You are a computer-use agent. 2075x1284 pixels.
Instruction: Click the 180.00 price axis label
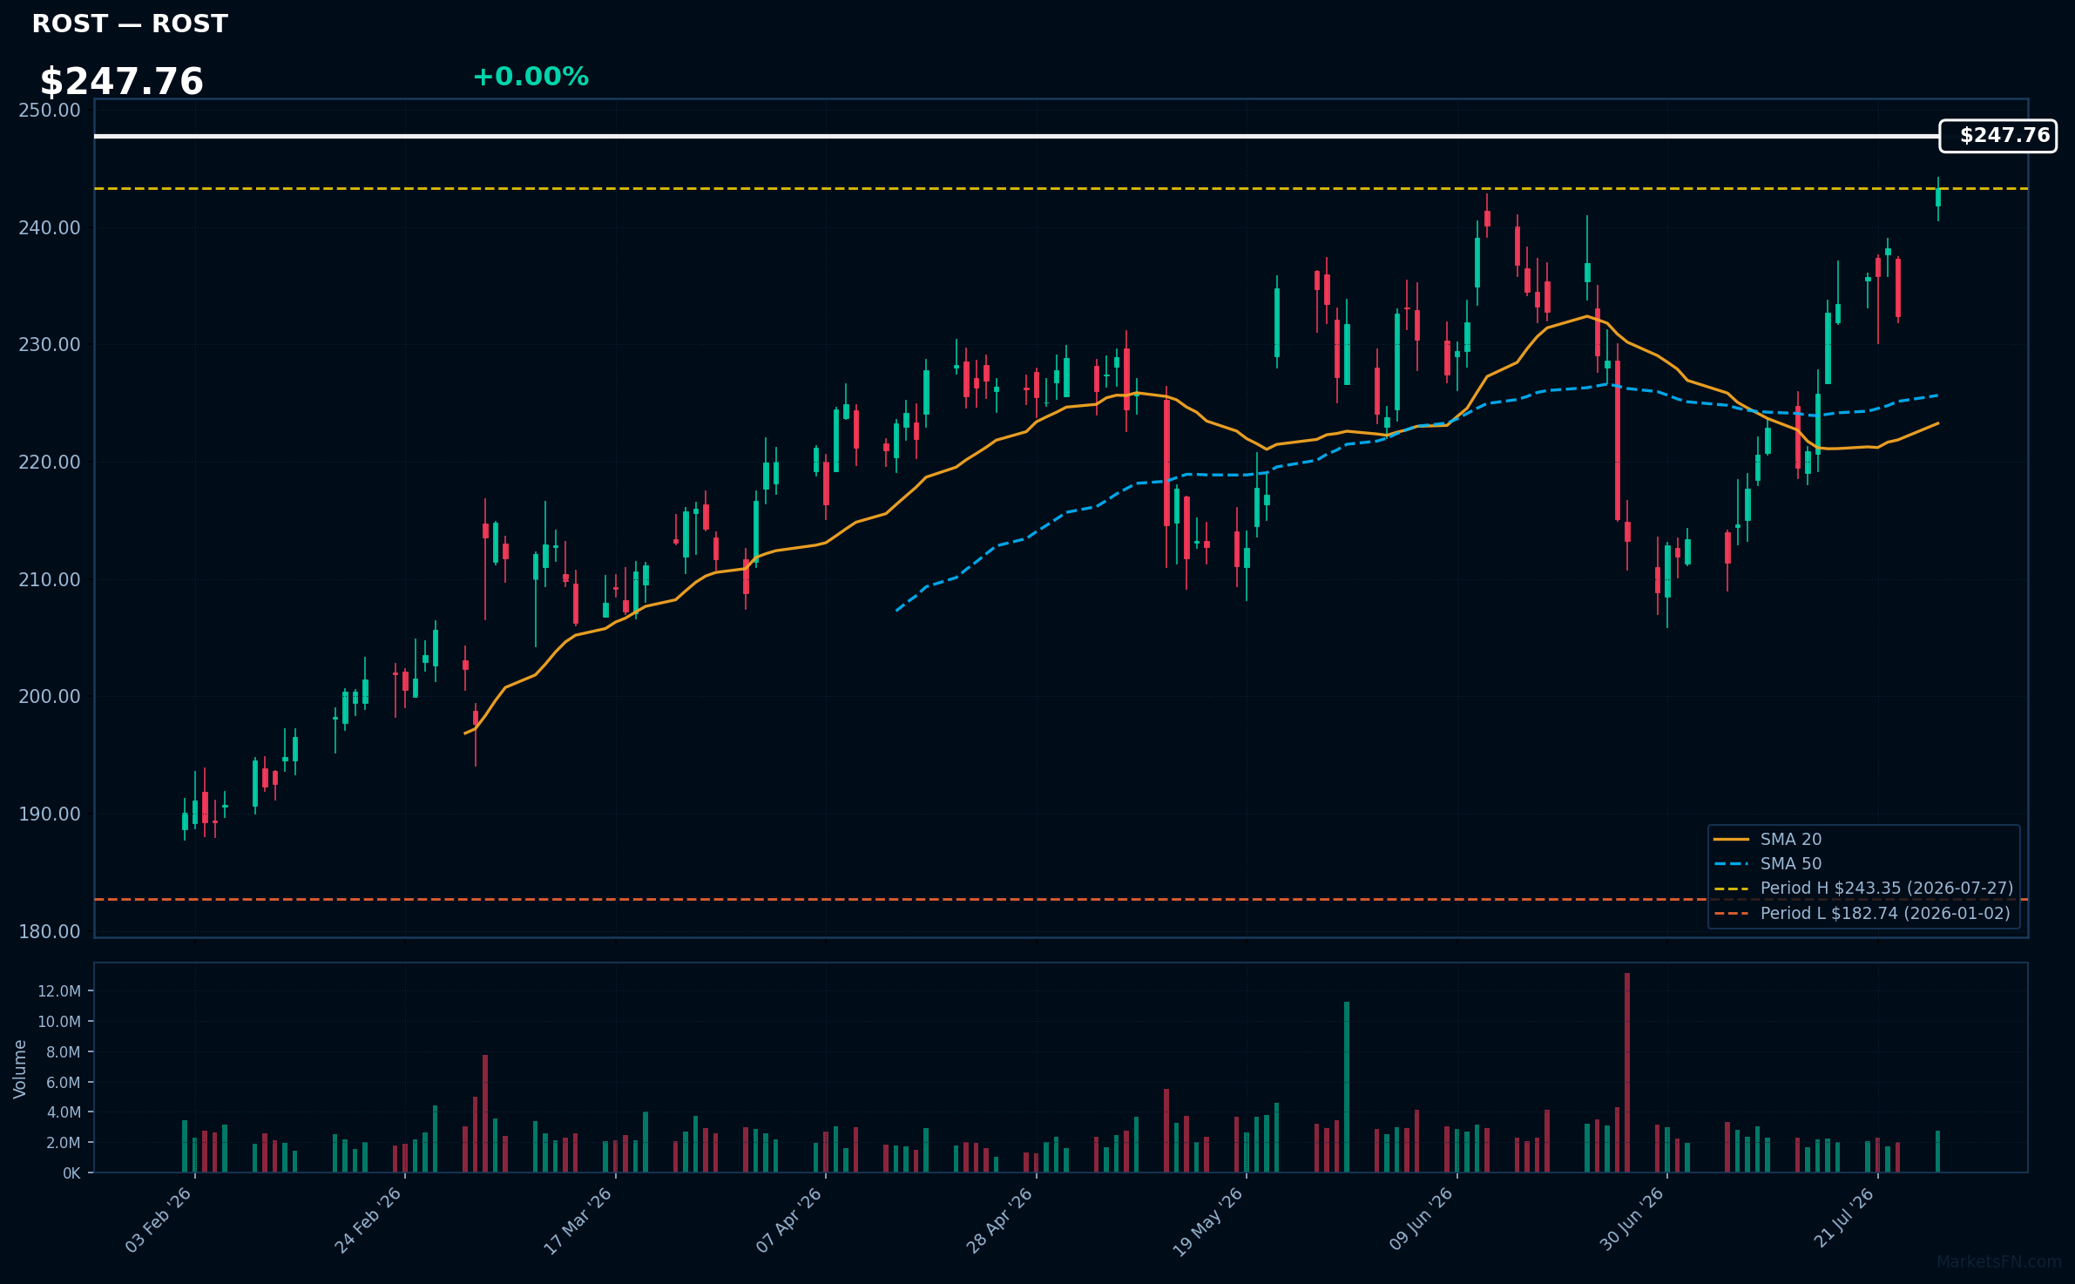click(x=50, y=932)
